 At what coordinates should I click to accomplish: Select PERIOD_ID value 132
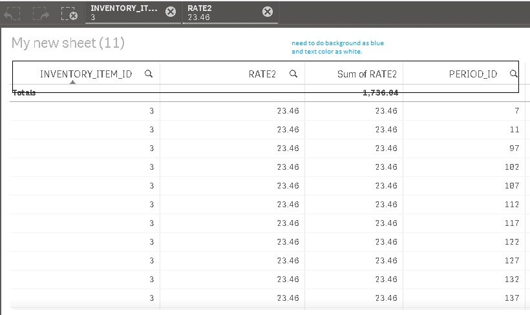[512, 279]
